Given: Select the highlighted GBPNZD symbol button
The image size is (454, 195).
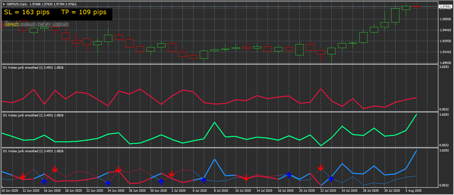Looking at the screenshot, I should 12,25.
